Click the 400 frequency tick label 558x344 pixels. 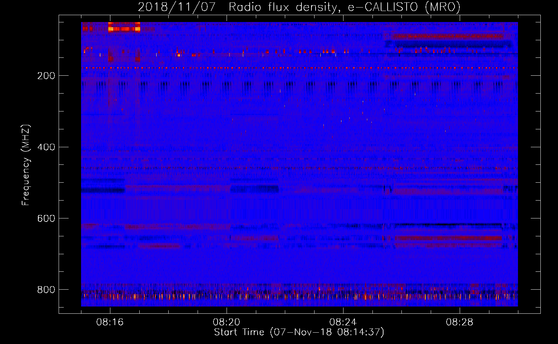[46, 147]
